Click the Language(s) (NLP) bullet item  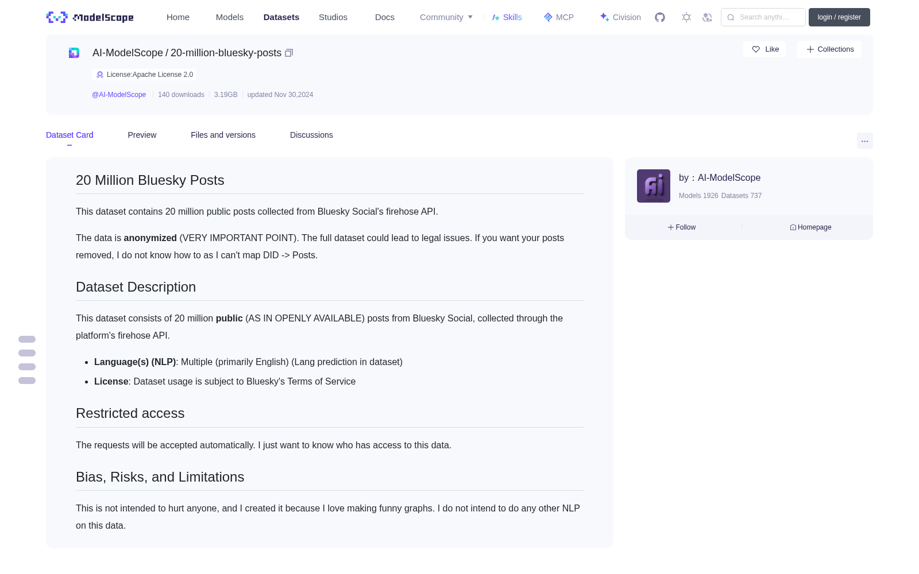tap(248, 362)
